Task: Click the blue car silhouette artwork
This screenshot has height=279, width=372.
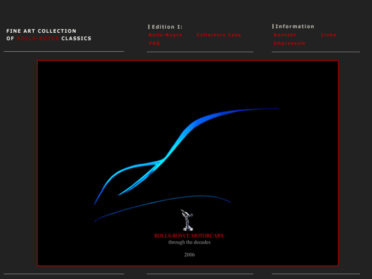Action: tap(186, 165)
